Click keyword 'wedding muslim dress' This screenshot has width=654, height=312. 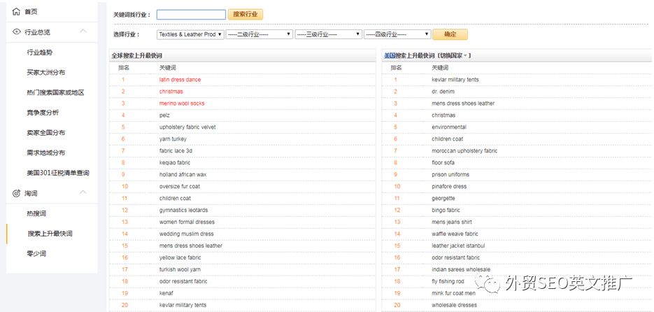coord(186,234)
